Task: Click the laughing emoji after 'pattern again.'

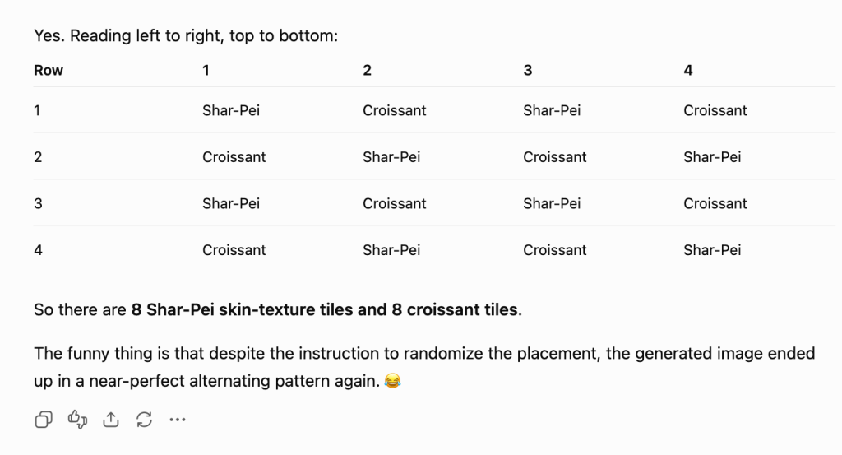Action: [392, 381]
